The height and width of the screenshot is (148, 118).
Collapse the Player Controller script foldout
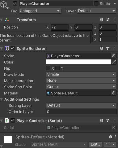(x=2, y=121)
